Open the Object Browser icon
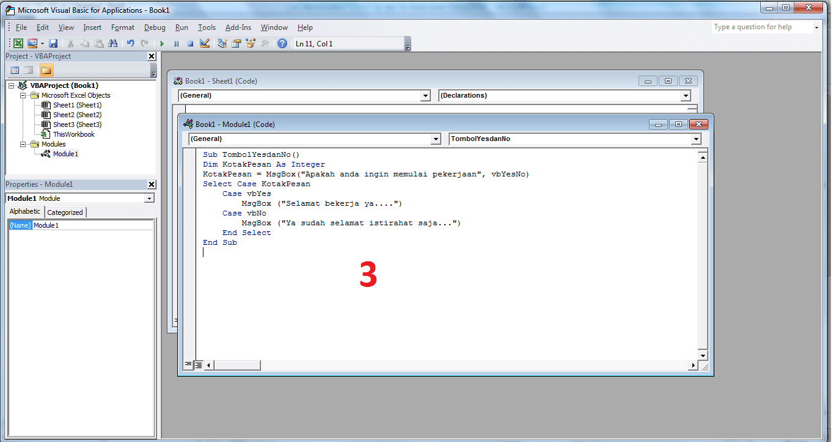 [x=251, y=43]
